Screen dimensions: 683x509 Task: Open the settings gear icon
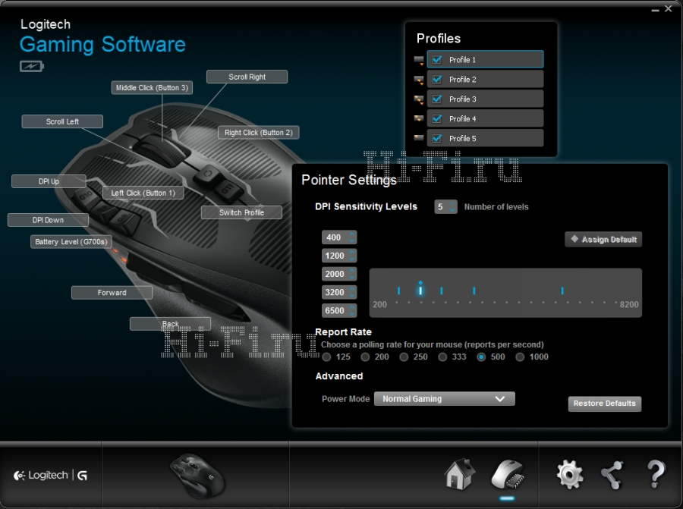coord(570,475)
